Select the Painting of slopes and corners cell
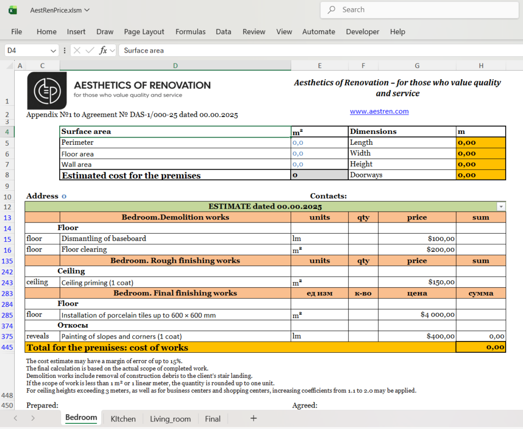The height and width of the screenshot is (429, 523). coord(176,336)
